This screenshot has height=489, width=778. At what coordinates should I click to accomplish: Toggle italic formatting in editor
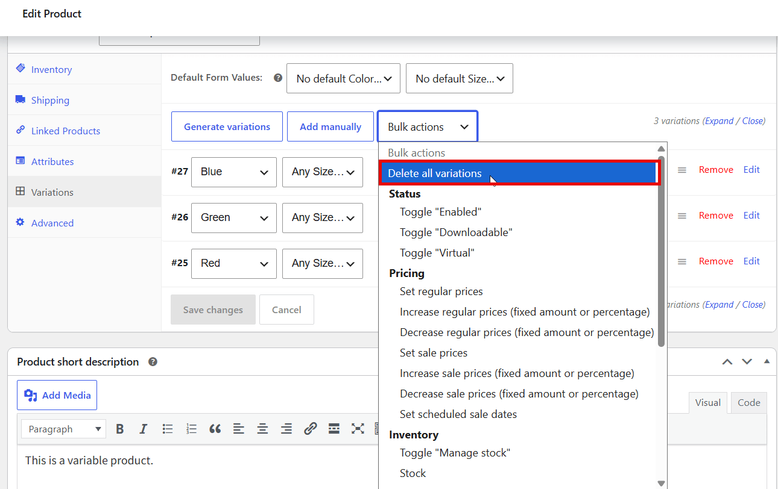(x=143, y=429)
